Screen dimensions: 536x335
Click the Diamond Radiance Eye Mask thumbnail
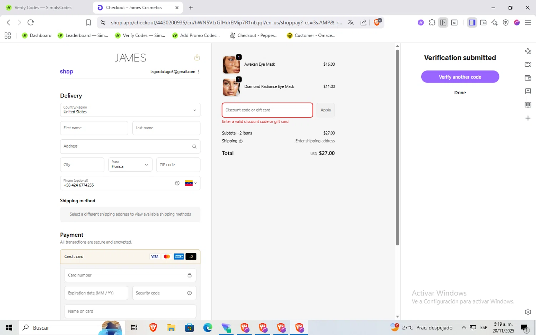[231, 87]
